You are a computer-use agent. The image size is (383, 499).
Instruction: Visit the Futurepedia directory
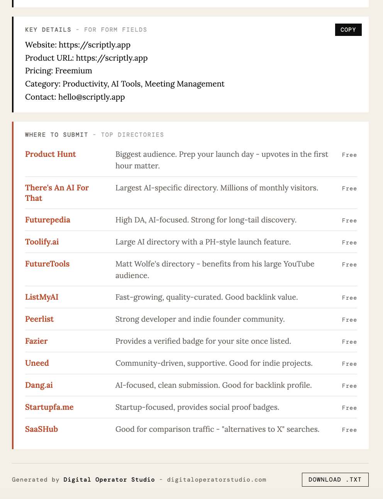click(x=47, y=220)
